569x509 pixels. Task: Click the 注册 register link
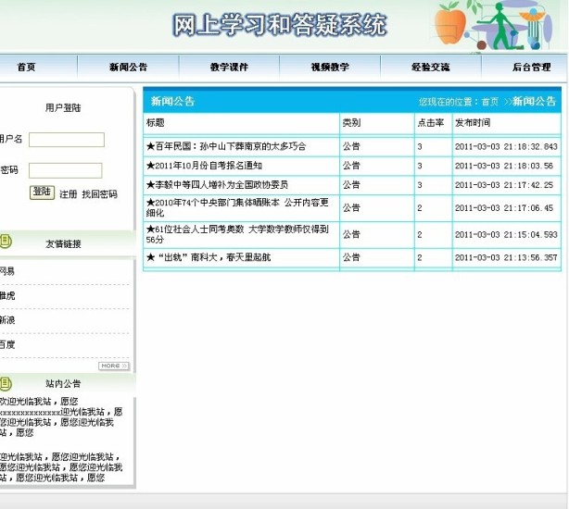(x=69, y=194)
